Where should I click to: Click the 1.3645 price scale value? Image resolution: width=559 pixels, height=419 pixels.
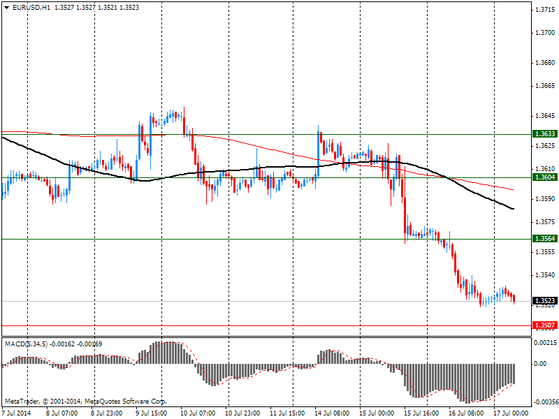[545, 116]
